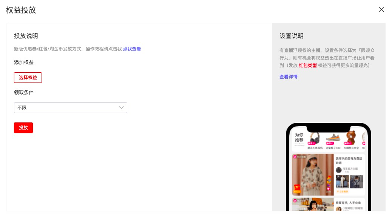Viewport: 392px width, 214px height.
Task: Click the 权益投放 dialog title
Action: [21, 10]
